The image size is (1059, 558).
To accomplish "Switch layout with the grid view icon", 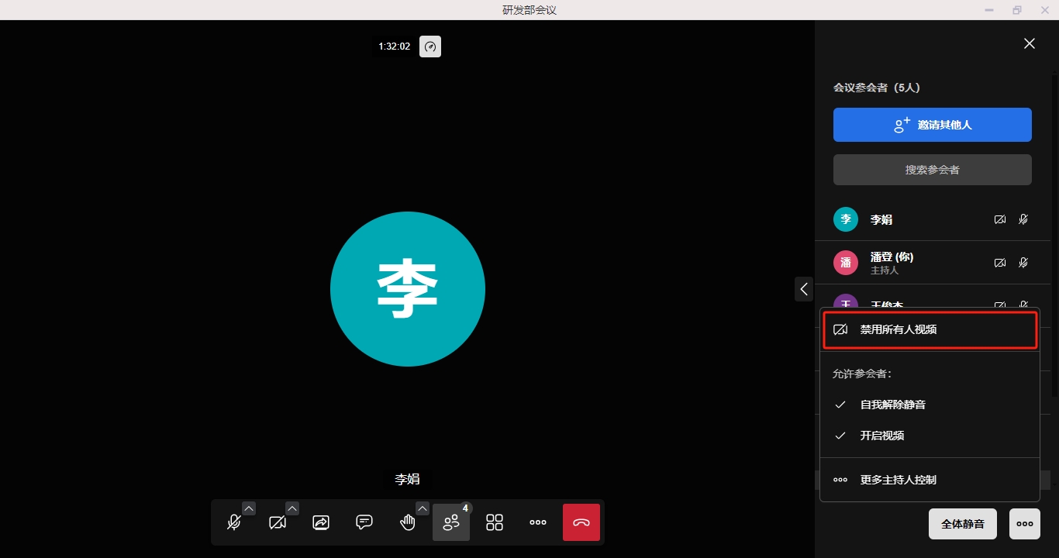I will (495, 522).
